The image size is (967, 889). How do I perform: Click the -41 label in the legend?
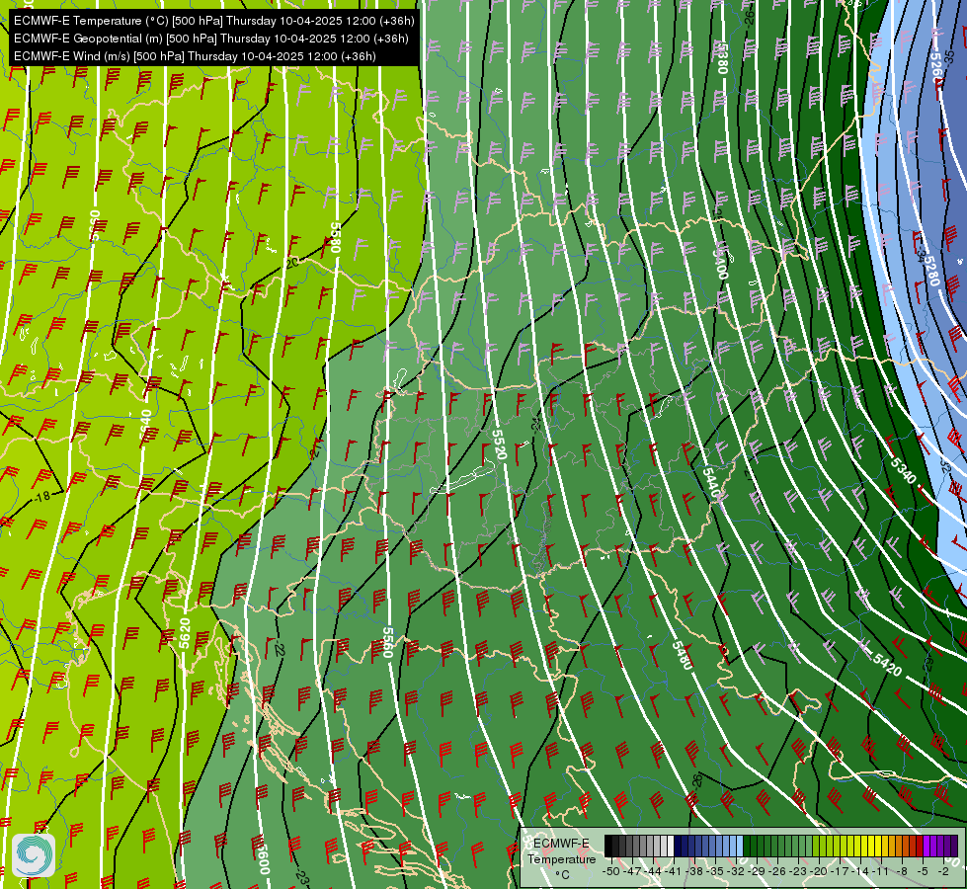coord(674,871)
